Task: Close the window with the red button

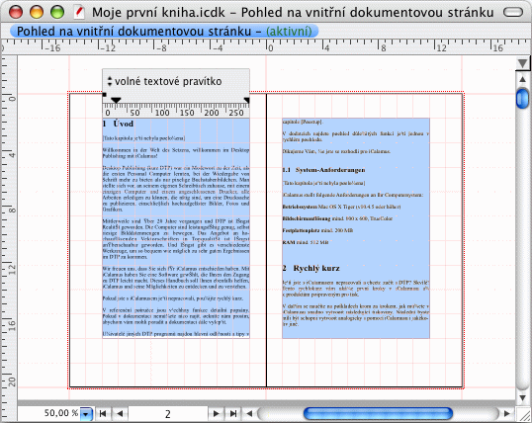Action: pyautogui.click(x=16, y=12)
